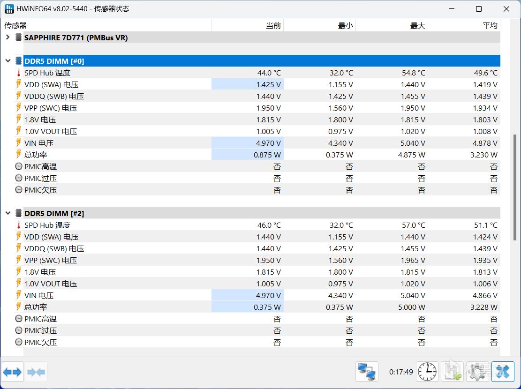Click DIMM #0 average power 3.230 W
The width and height of the screenshot is (521, 389).
click(484, 155)
